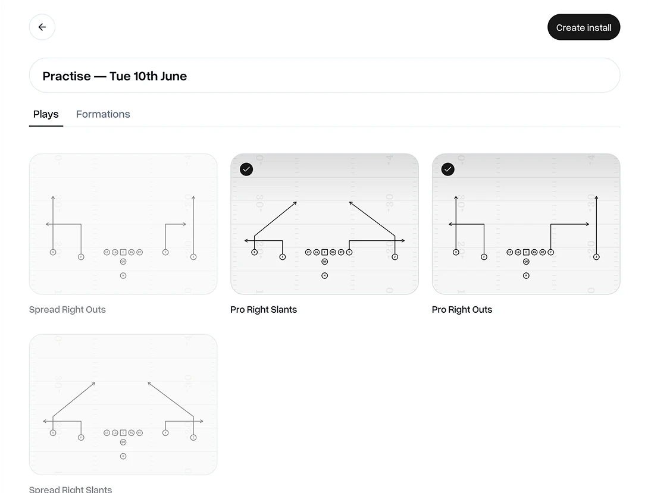Viewport: 648px width, 493px height.
Task: Click the Pro Right Slants play name
Action: [x=264, y=309]
